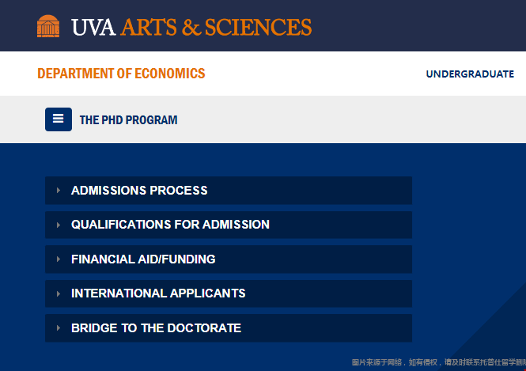526x371 pixels.
Task: Click the orange Rotunda logo icon
Action: 48,26
